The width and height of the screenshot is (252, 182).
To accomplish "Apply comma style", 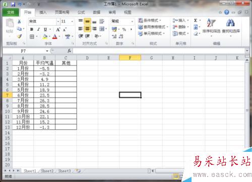I will tap(131, 30).
